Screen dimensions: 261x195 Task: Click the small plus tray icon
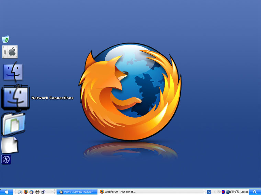[x=215, y=192]
